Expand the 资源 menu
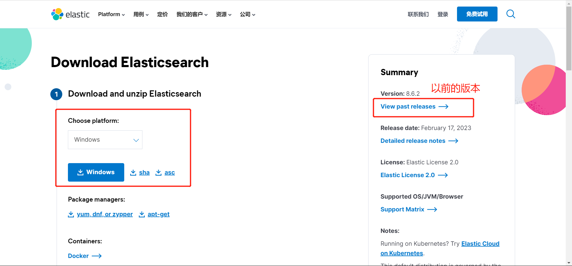This screenshot has width=572, height=266. tap(224, 14)
